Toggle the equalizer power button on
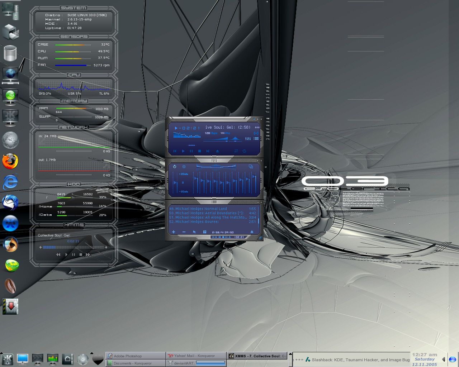 (x=175, y=167)
